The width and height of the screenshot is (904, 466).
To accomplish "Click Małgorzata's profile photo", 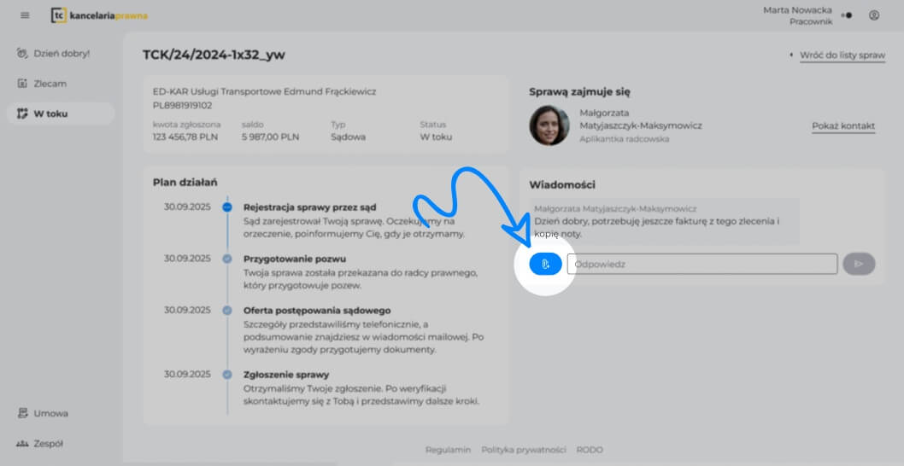I will pyautogui.click(x=549, y=125).
